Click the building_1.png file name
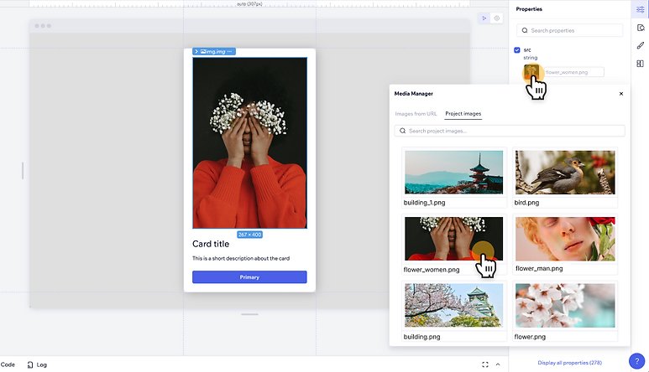Image resolution: width=649 pixels, height=372 pixels. click(424, 203)
